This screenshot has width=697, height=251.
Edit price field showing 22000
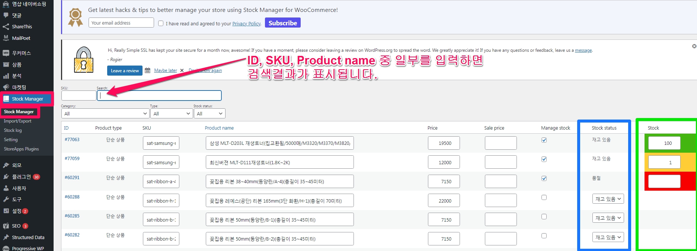pyautogui.click(x=444, y=201)
